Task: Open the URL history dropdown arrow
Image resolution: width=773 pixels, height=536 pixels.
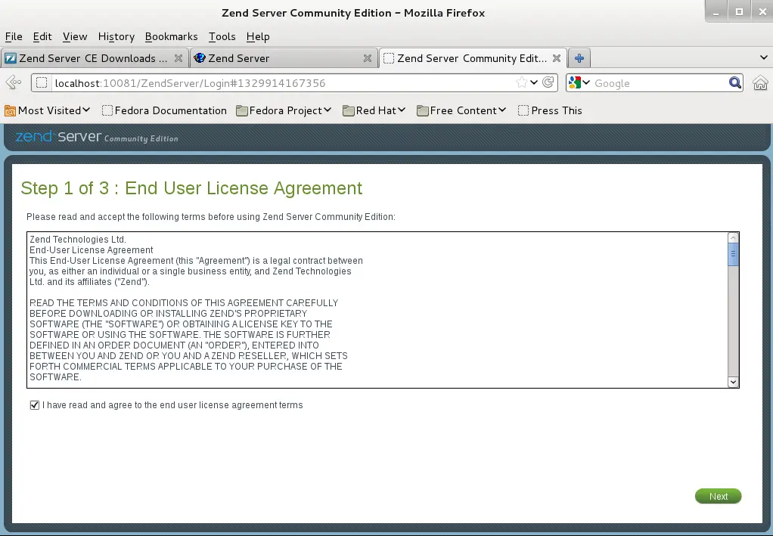Action: (534, 82)
